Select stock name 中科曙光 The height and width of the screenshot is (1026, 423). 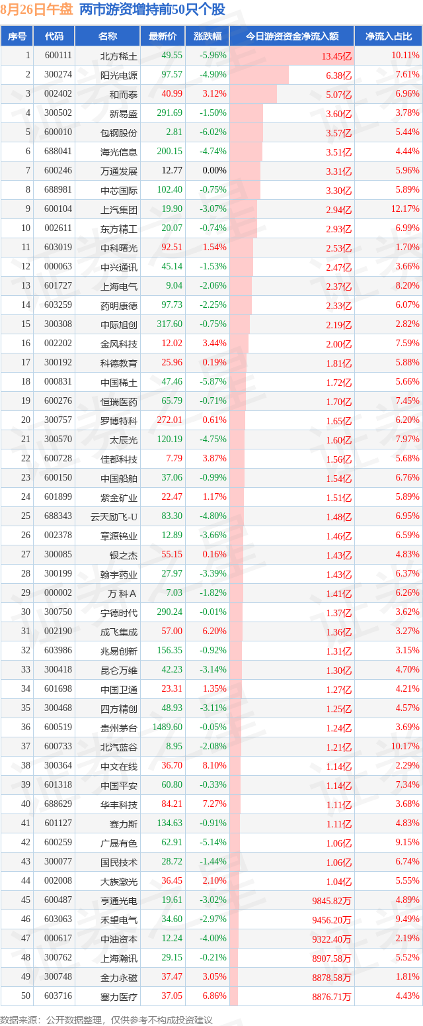coord(119,248)
